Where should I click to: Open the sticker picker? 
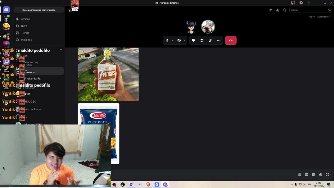(x=314, y=175)
